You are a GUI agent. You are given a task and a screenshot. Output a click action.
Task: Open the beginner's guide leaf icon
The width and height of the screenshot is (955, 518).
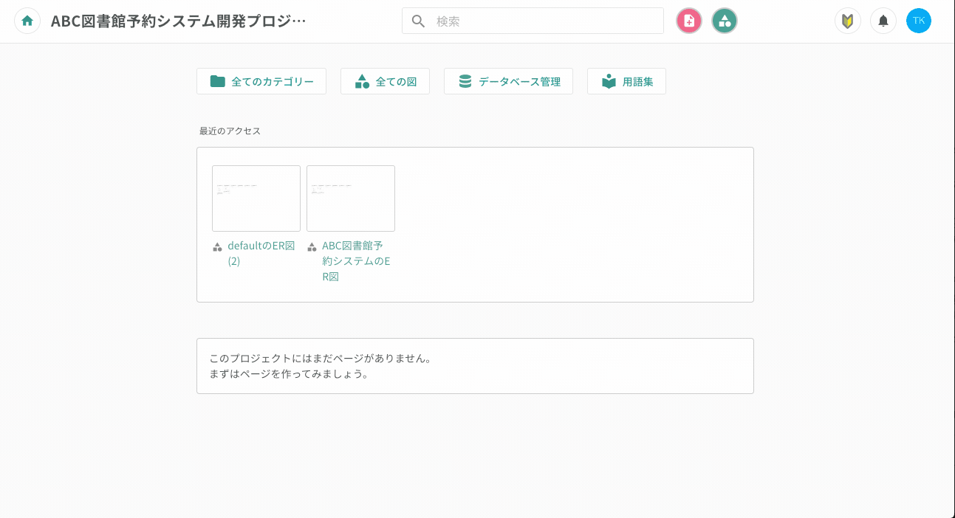pos(847,21)
